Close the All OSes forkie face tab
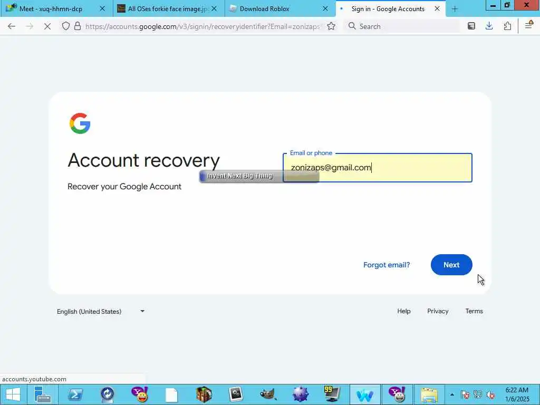This screenshot has height=405, width=540. tap(214, 8)
